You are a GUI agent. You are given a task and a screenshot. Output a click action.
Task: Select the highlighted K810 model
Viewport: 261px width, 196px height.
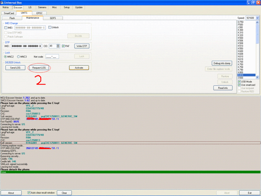tap(246, 75)
